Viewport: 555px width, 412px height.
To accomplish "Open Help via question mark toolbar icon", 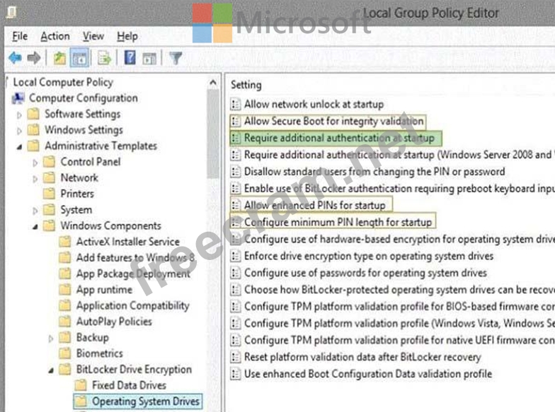I will pos(130,58).
